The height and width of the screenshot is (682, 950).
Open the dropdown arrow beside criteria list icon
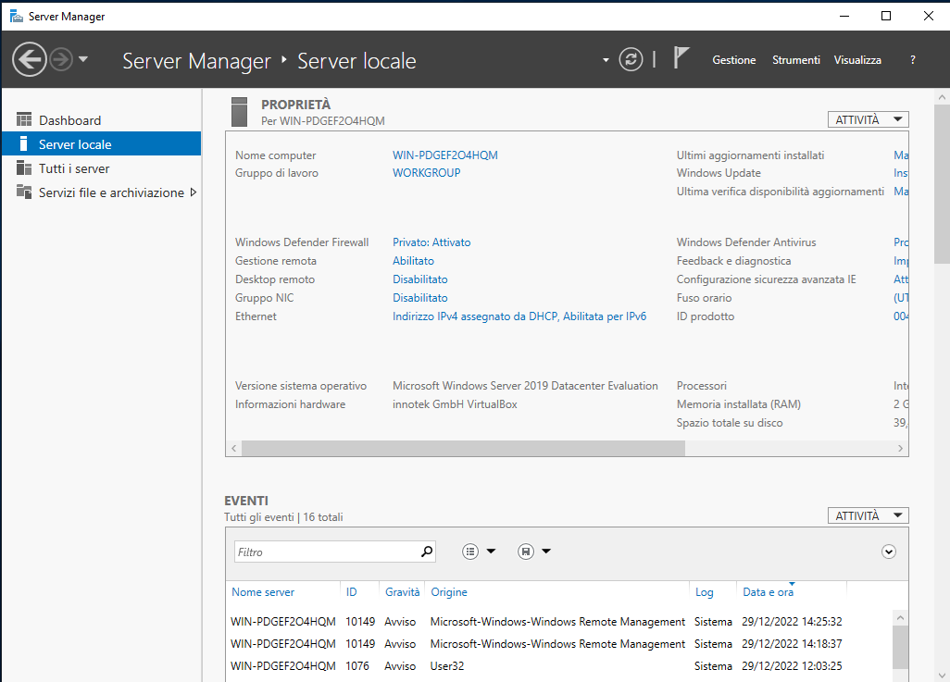pyautogui.click(x=491, y=552)
